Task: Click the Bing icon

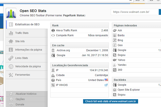Action: coord(115,40)
